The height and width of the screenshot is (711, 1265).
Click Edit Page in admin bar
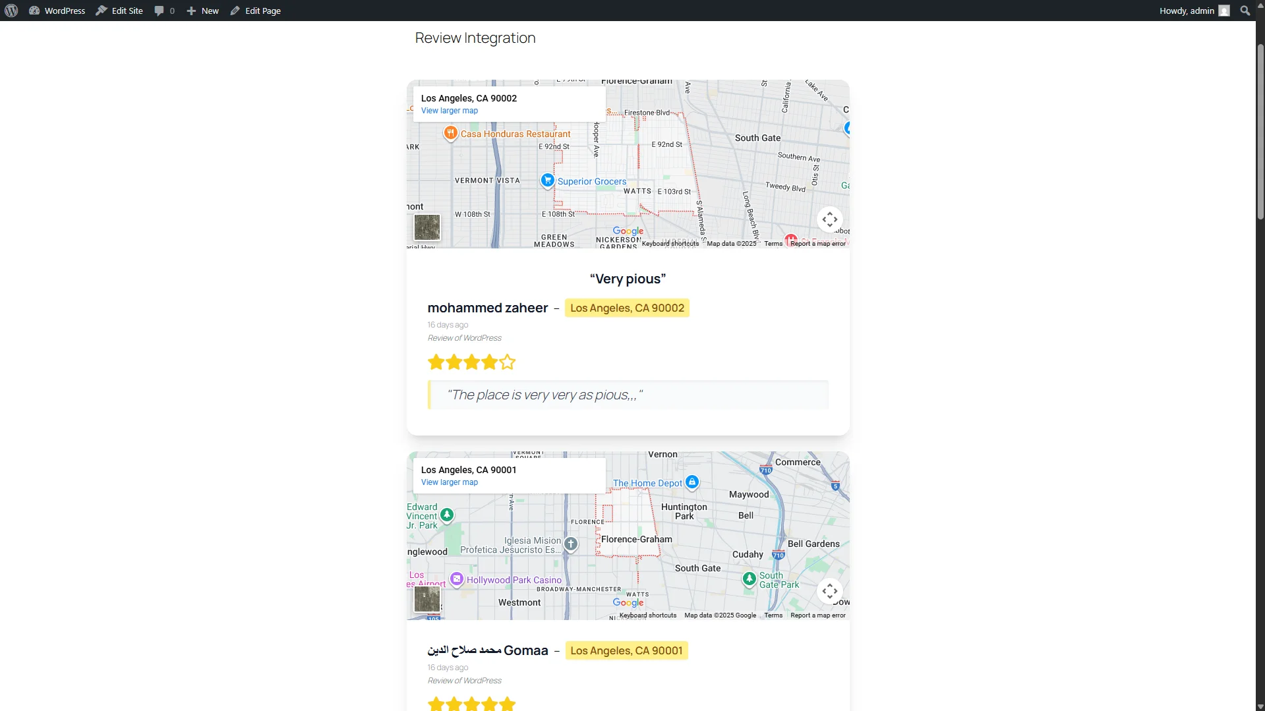coord(256,11)
